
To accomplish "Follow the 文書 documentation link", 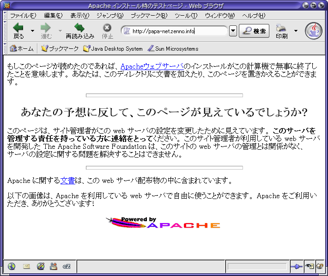I will pos(67,181).
